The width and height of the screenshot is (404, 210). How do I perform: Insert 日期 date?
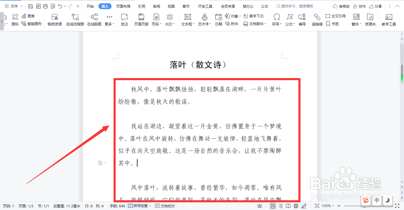[219, 20]
